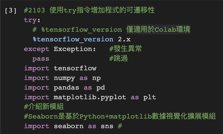Viewport: 223px width, 134px height.
Task: Click the pass statement
Action: (41, 59)
